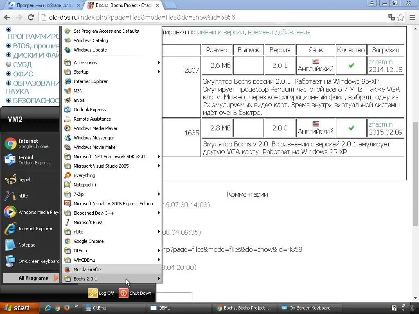Screen dimensions: 419x314
Task: Switch to QEMU taskbar window
Action: click(179, 308)
